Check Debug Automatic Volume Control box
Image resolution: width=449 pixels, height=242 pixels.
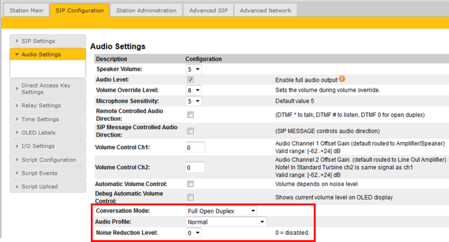[191, 197]
